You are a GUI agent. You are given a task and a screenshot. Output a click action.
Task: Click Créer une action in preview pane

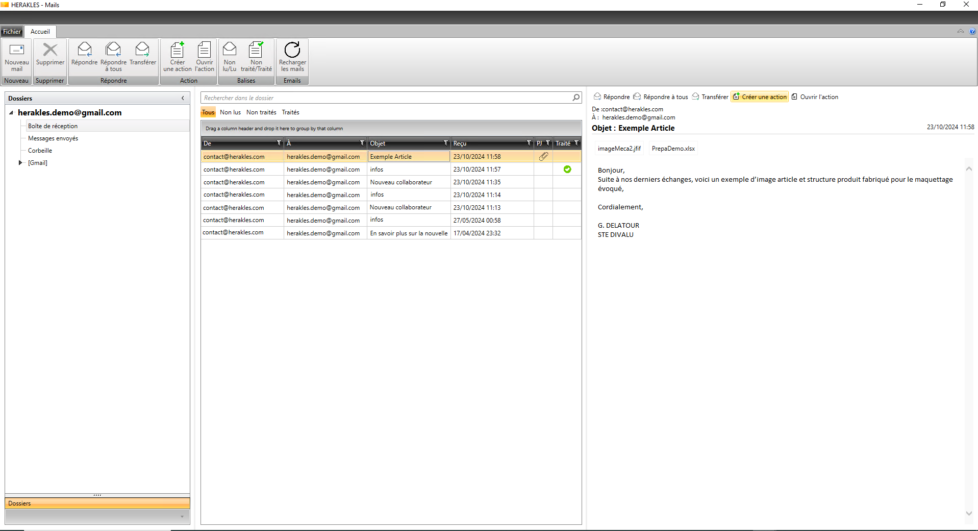[x=760, y=97]
